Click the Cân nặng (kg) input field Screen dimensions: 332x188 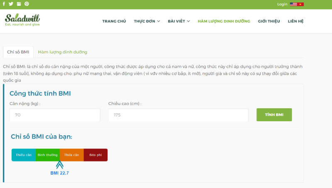(55, 115)
